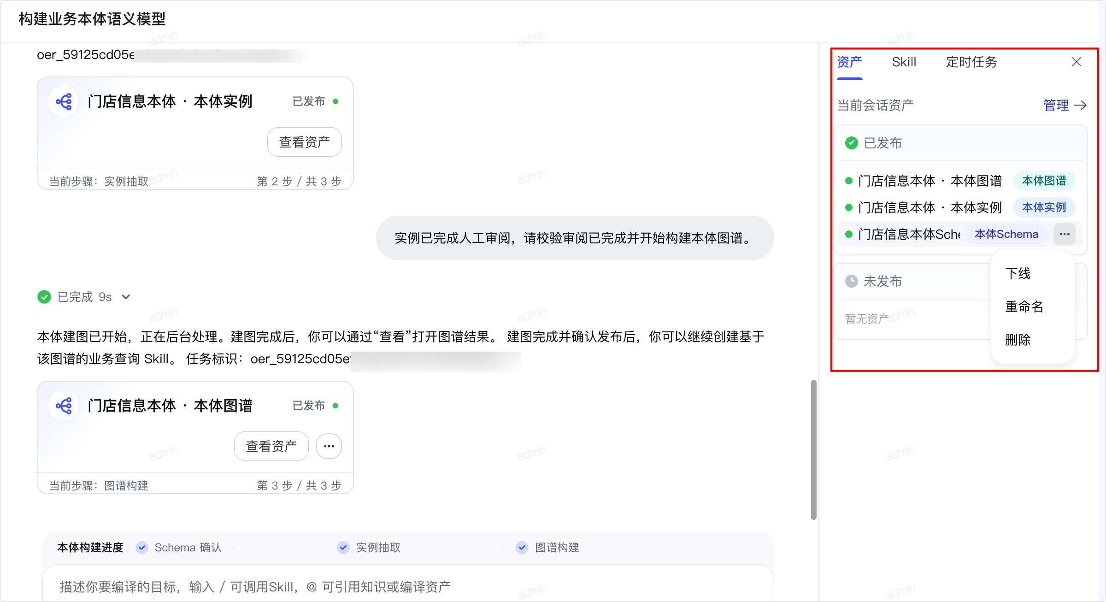Image resolution: width=1106 pixels, height=602 pixels.
Task: Click the blue 本体实例 type tag
Action: click(1044, 207)
